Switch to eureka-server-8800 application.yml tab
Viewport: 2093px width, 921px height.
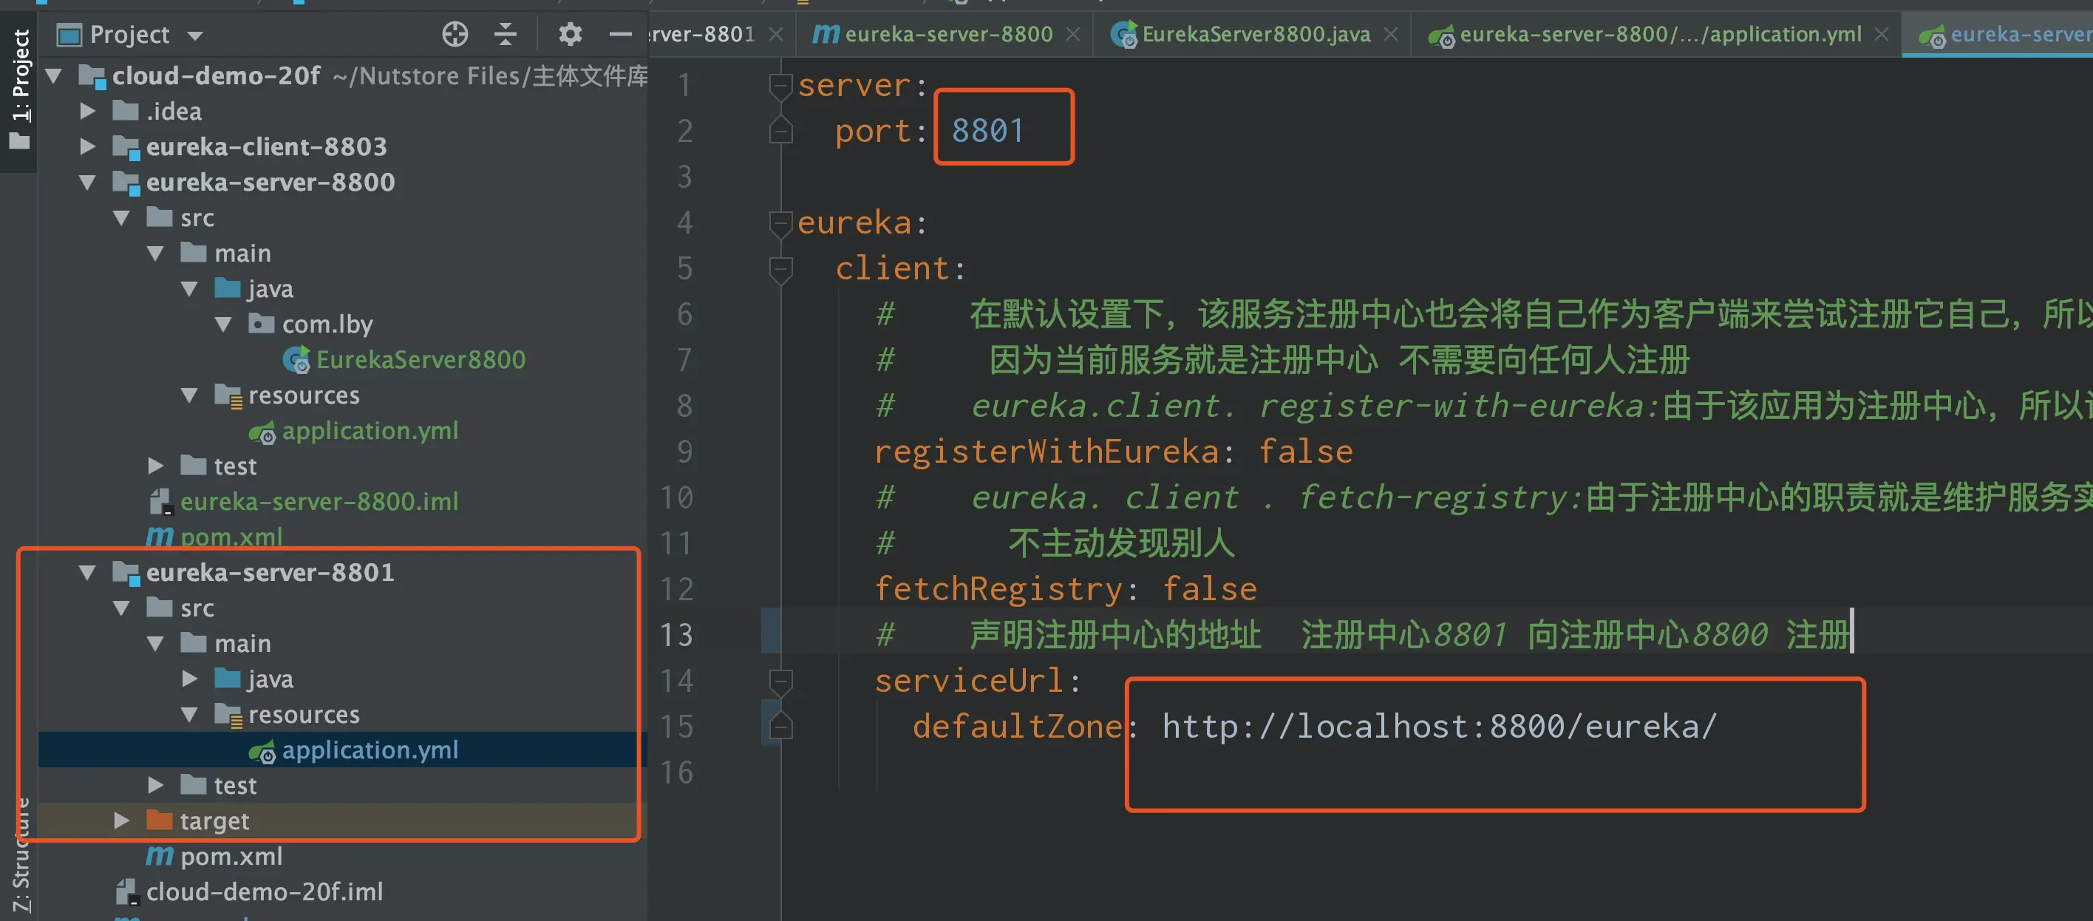click(x=1659, y=34)
